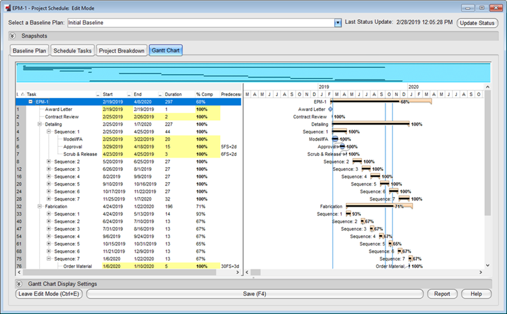Click the Fabrication summary bar in Gantt
Image resolution: width=507 pixels, height=314 pixels.
[x=364, y=206]
